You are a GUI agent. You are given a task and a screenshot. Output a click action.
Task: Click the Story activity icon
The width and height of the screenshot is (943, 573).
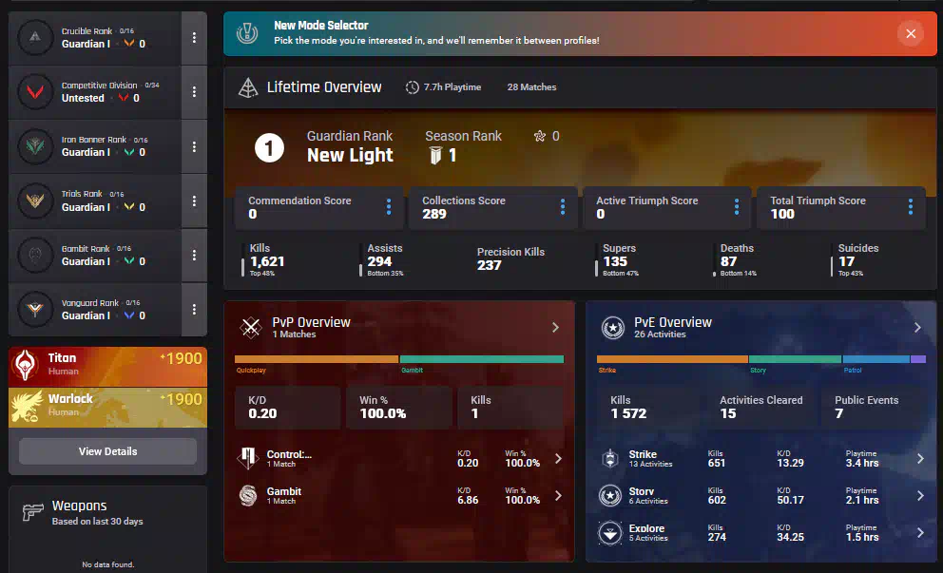point(610,496)
